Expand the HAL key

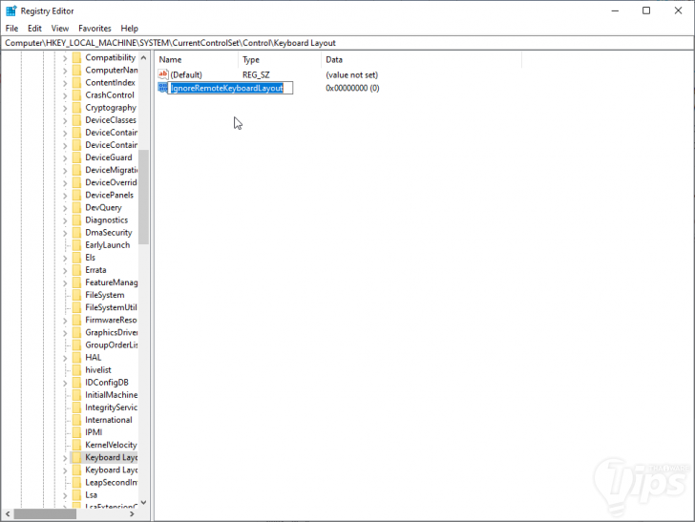click(x=65, y=358)
